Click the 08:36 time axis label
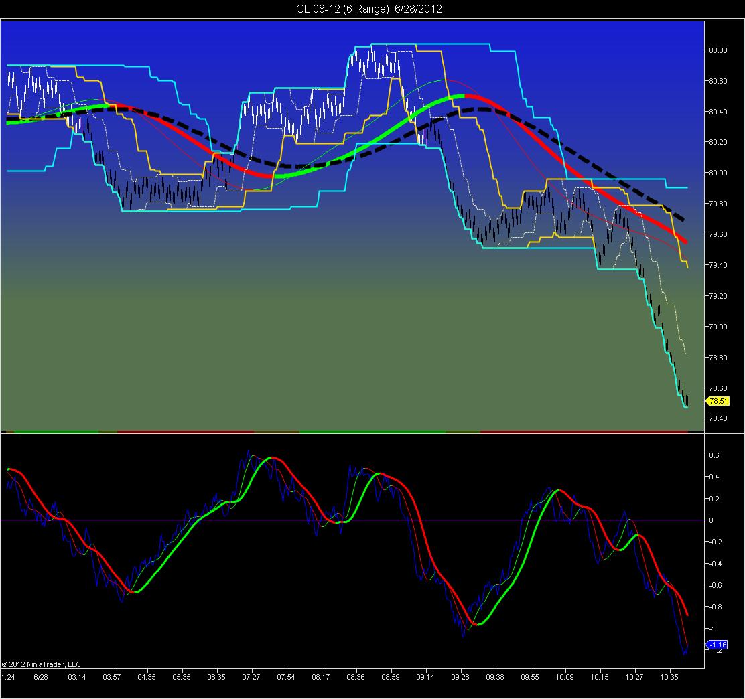The image size is (745, 699). (355, 677)
